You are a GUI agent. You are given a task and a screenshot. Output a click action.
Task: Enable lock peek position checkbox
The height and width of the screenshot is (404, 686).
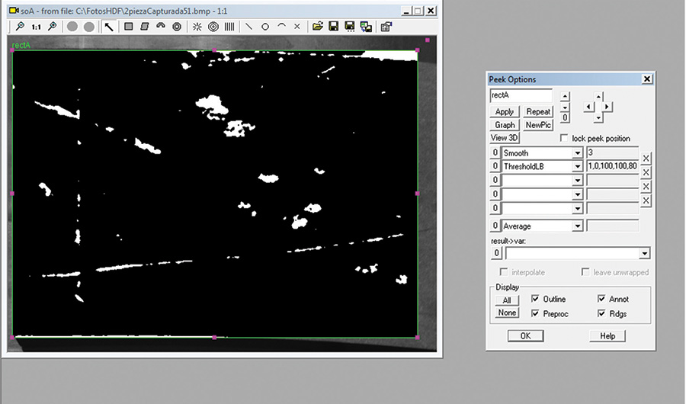pos(564,138)
